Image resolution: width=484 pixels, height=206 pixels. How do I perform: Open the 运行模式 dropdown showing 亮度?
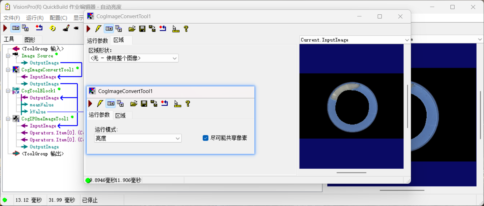(x=138, y=138)
